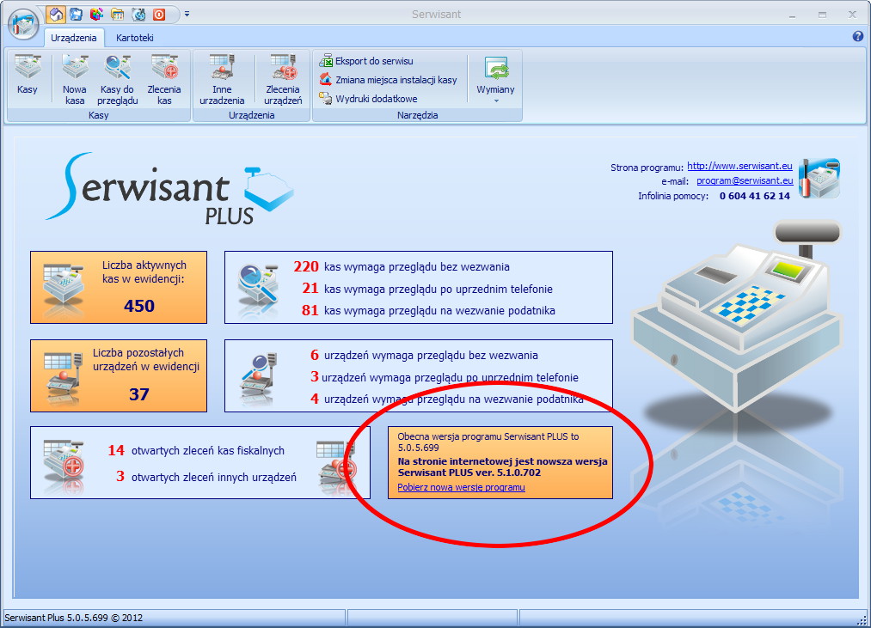
Task: Open Zlecenia urządzeń in the ribbon
Action: point(283,79)
